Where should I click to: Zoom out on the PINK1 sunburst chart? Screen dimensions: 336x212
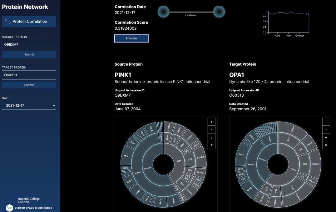[211, 129]
